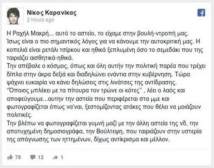This screenshot has height=168, width=214.
Task: Click the comment count 12
Action: click(x=41, y=157)
